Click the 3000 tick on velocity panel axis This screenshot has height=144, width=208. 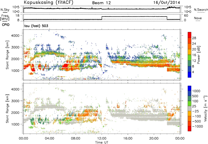15,101
